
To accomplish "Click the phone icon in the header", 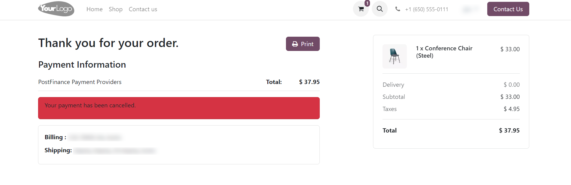I will pyautogui.click(x=398, y=9).
